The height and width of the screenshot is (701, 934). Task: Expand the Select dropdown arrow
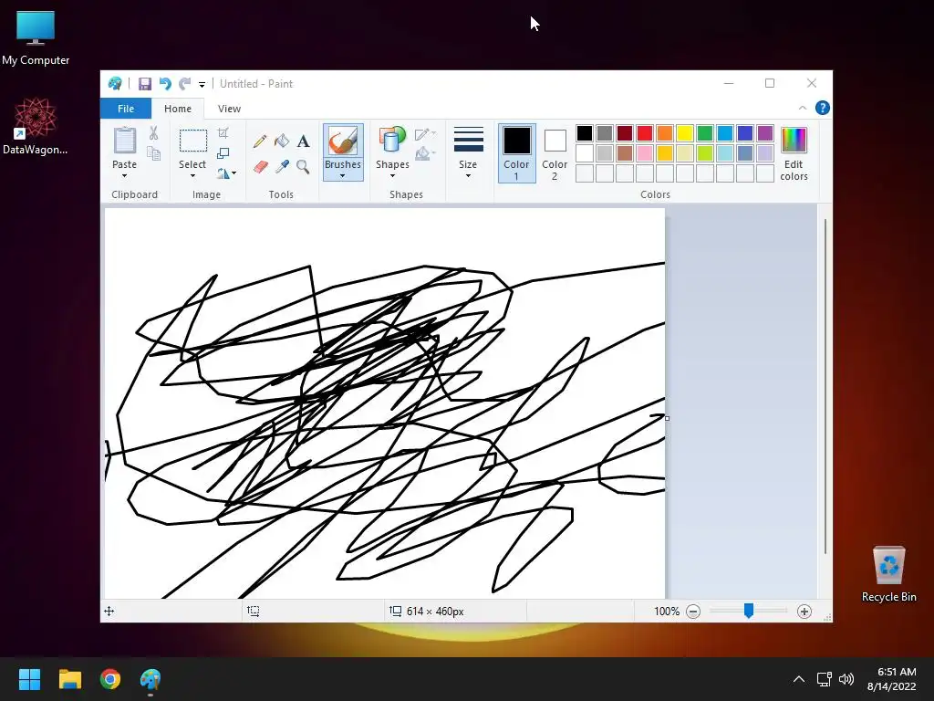pyautogui.click(x=193, y=176)
